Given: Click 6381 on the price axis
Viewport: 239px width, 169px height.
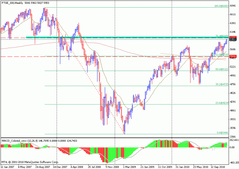Looking at the screenshot, I should point(233,23).
